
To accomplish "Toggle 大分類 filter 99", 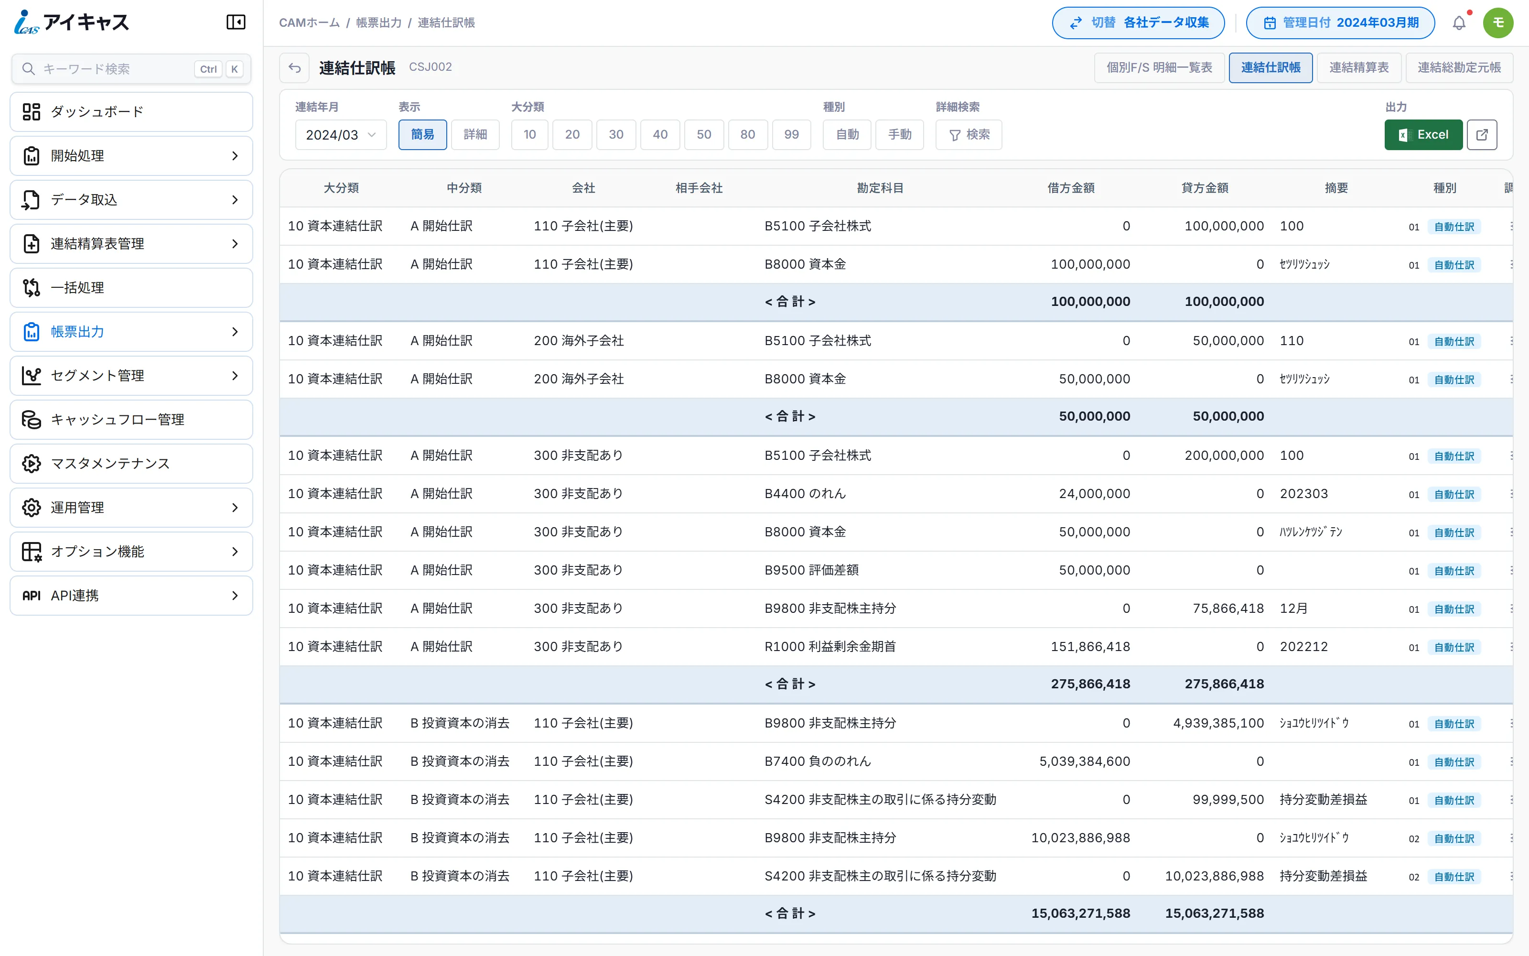I will click(792, 135).
